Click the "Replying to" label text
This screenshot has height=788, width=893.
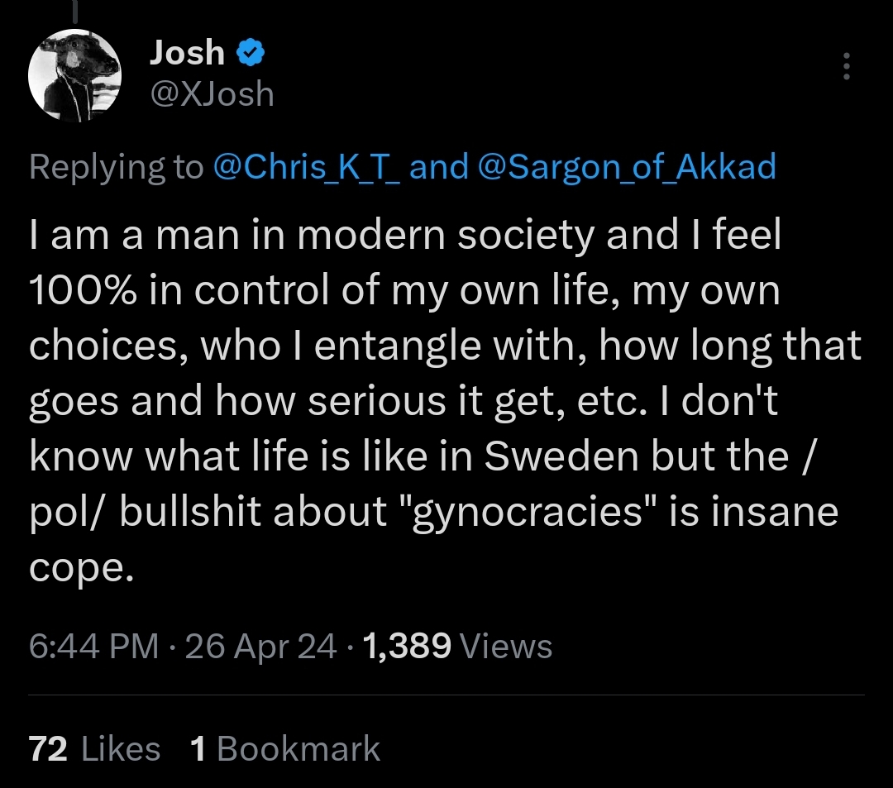pyautogui.click(x=116, y=167)
